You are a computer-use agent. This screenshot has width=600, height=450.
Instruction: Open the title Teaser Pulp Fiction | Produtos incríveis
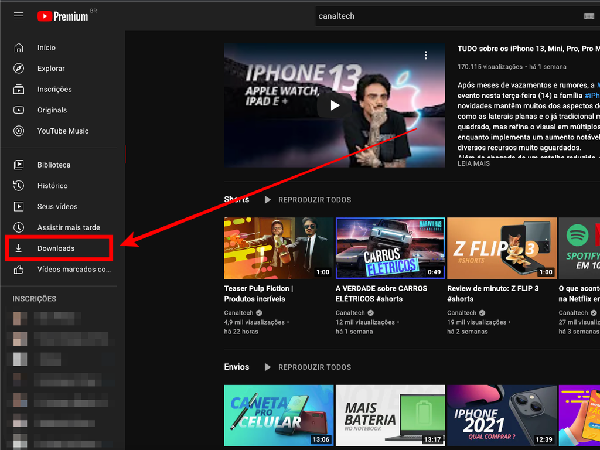[x=258, y=294]
